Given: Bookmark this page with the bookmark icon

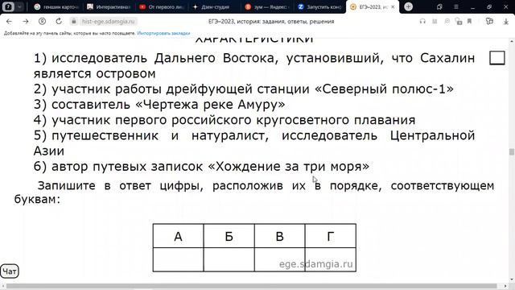Looking at the screenshot, I should [x=470, y=22].
